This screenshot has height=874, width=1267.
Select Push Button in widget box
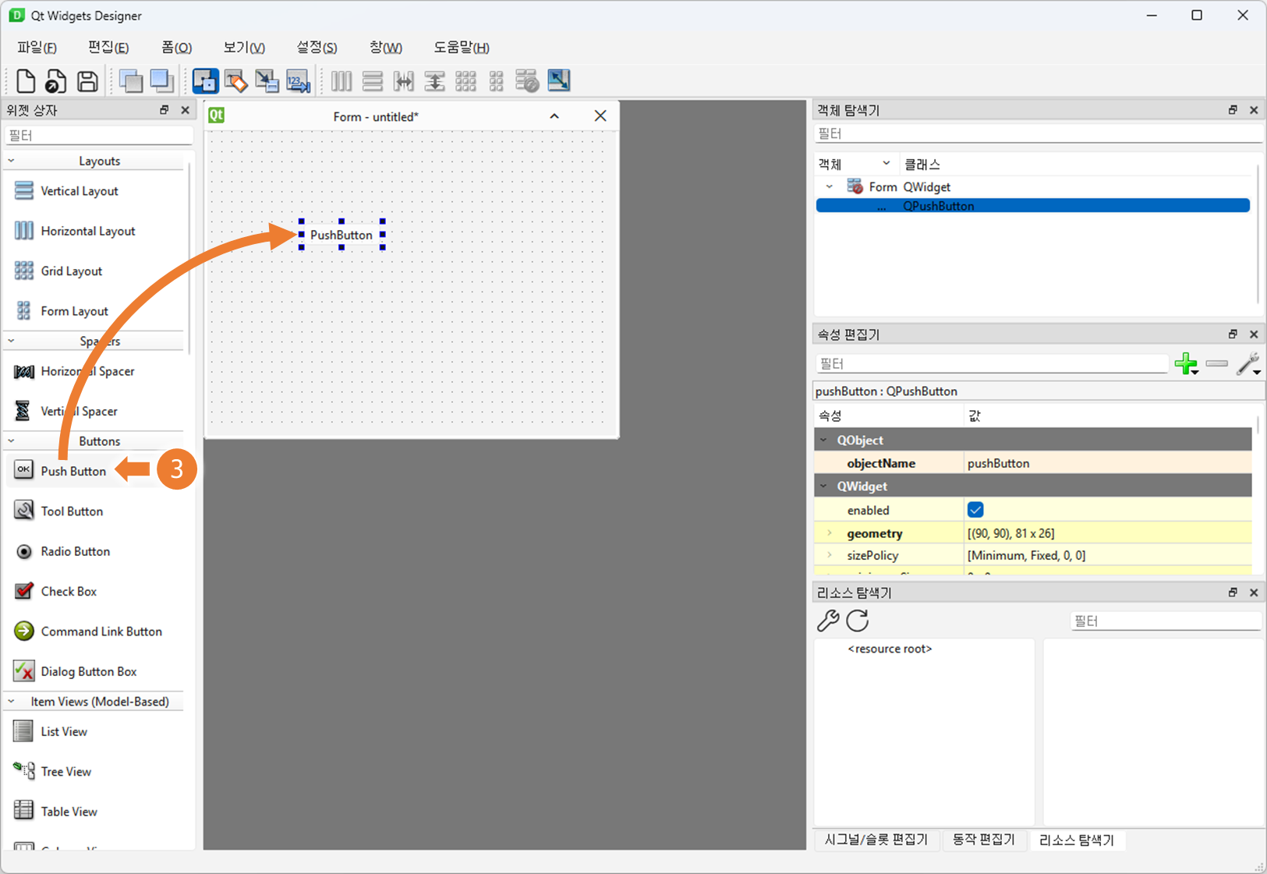tap(73, 471)
